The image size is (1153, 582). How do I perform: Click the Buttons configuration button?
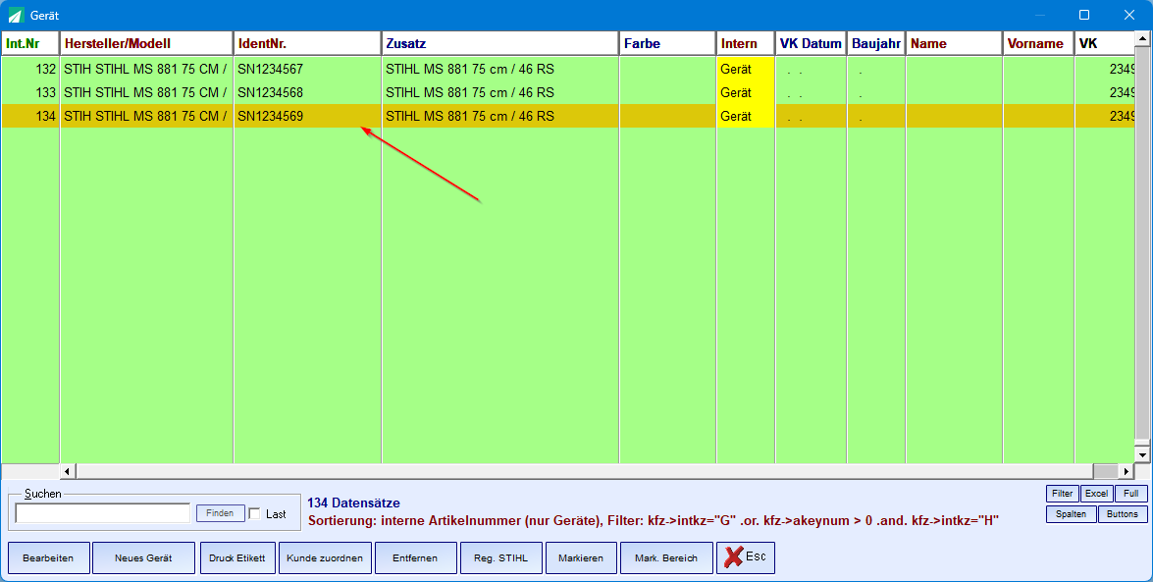[1123, 514]
